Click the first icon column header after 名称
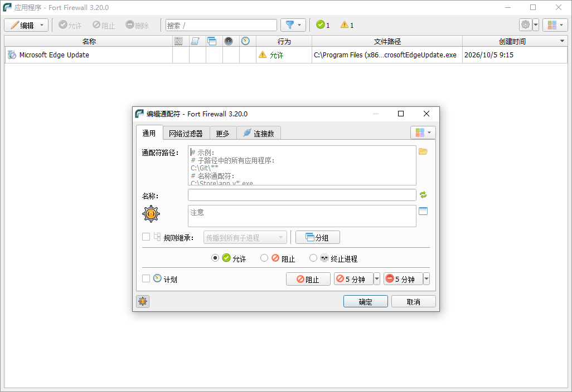This screenshot has height=392, width=572. 178,41
